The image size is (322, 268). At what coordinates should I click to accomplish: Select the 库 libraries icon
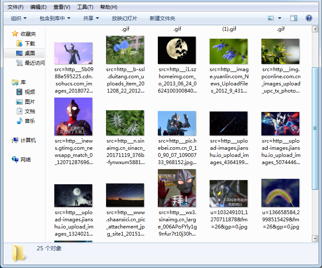point(15,82)
